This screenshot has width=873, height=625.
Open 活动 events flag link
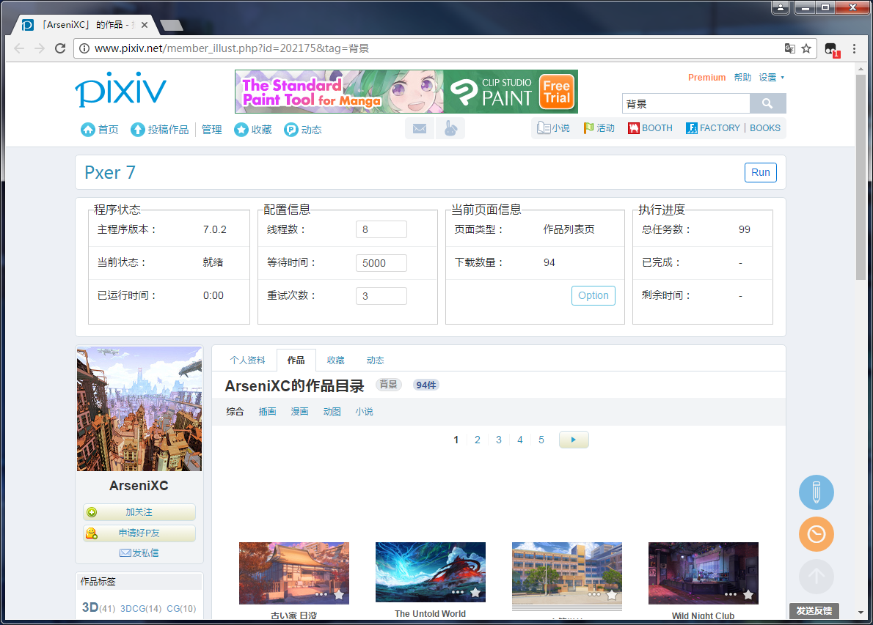(x=599, y=128)
